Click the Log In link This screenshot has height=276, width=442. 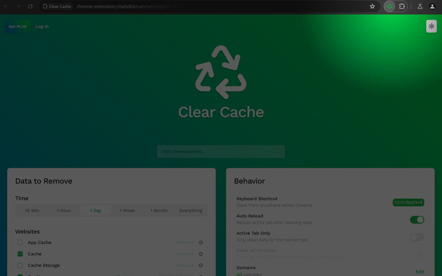42,26
